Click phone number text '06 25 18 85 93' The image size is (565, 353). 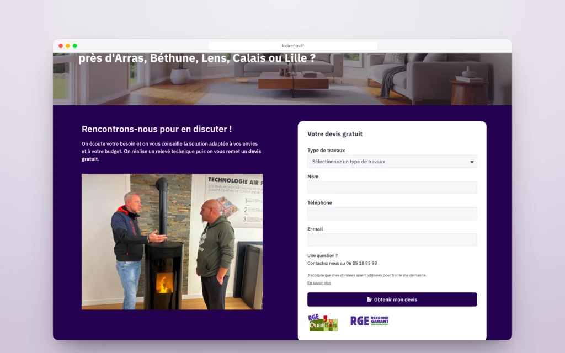[x=361, y=263]
